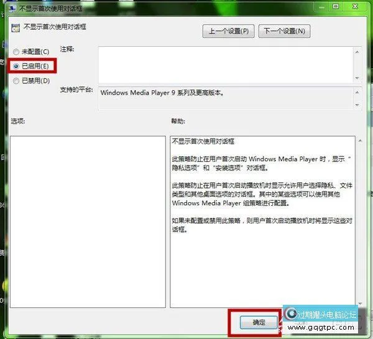Go to 上一个设置(P)
Screen dimensions: 373x339
pyautogui.click(x=229, y=30)
